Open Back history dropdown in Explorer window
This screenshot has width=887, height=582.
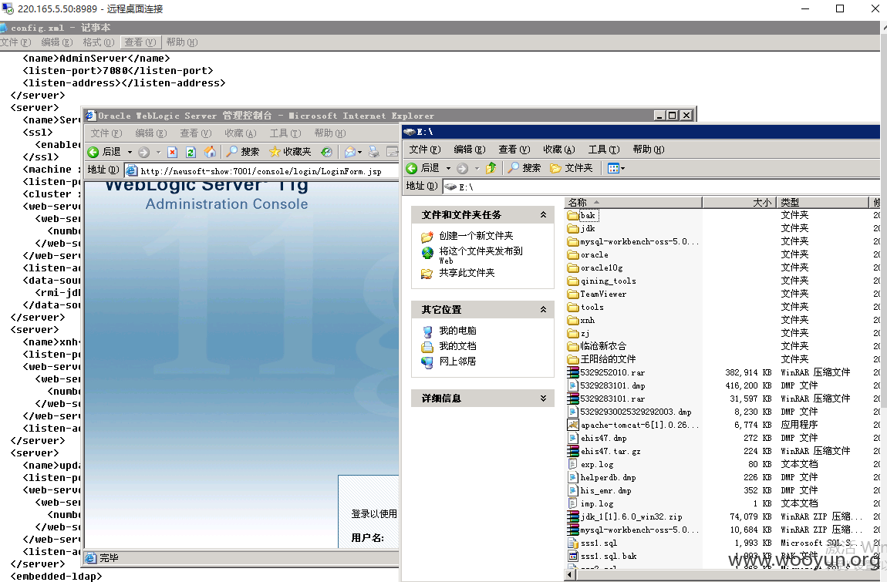(449, 168)
